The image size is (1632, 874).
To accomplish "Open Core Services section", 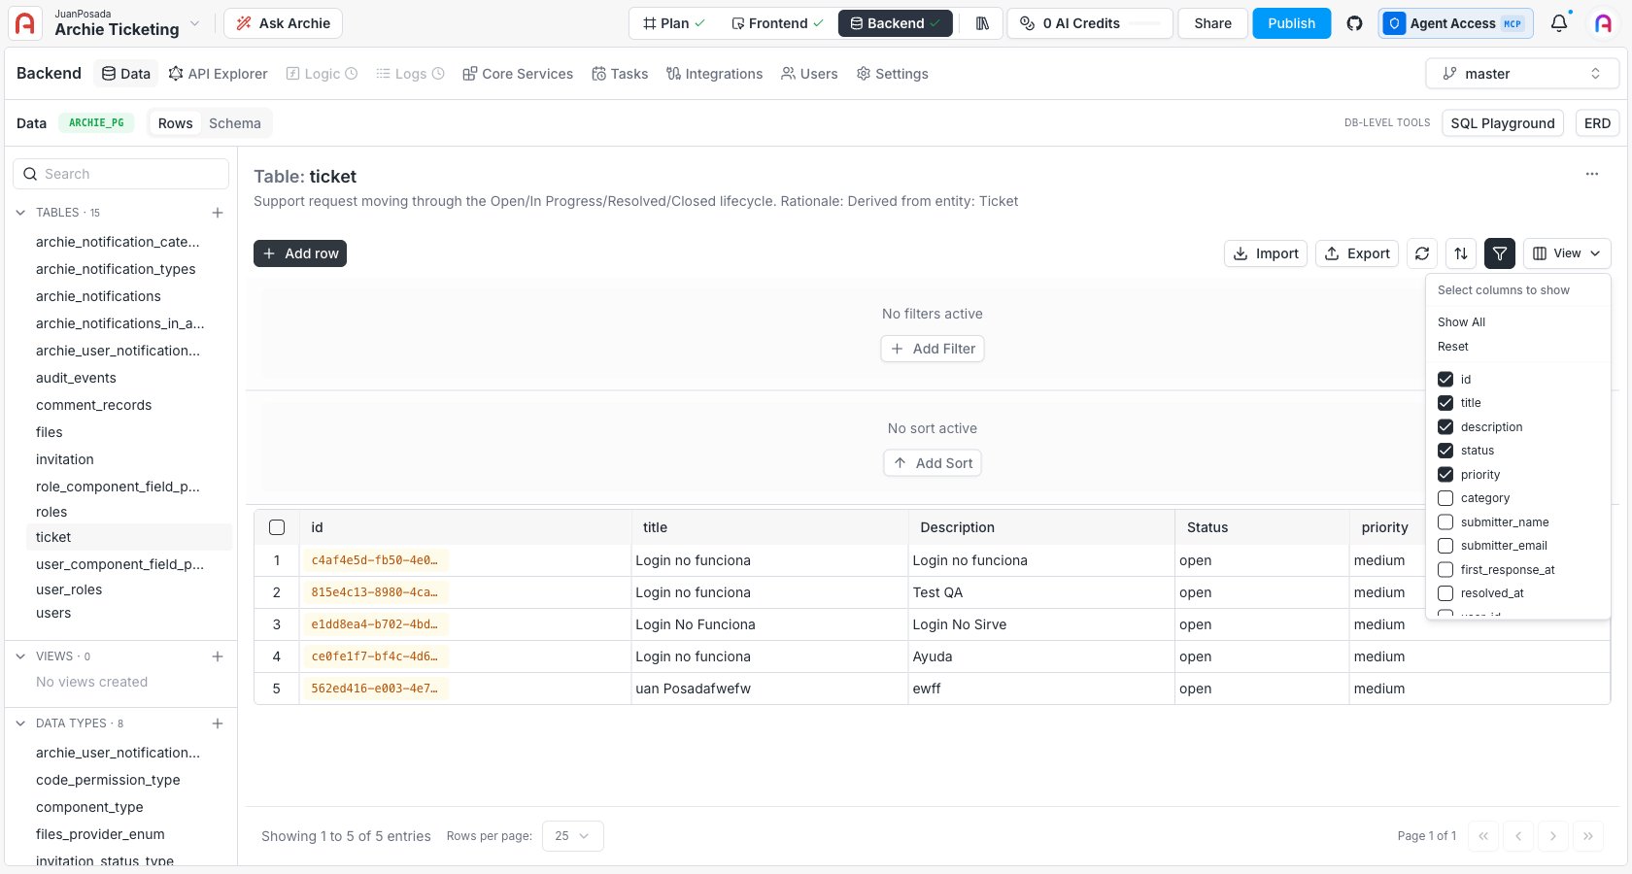I will coord(518,74).
